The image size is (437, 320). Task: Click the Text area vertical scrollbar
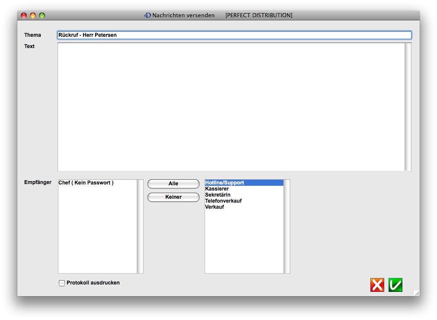(x=408, y=107)
